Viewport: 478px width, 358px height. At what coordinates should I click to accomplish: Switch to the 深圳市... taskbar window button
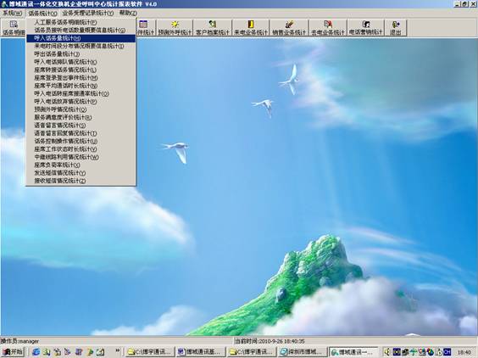click(302, 352)
